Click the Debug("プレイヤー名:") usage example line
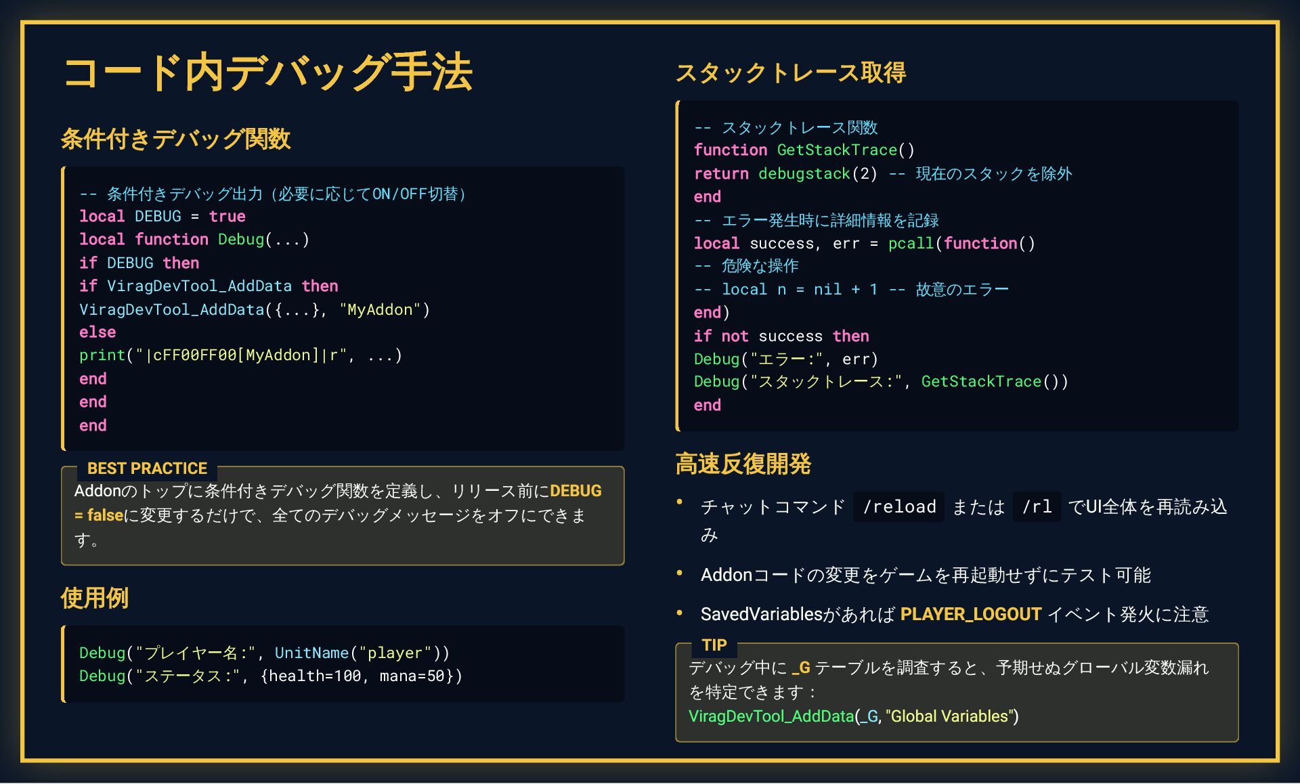Screen dimensions: 1300x784 264,653
